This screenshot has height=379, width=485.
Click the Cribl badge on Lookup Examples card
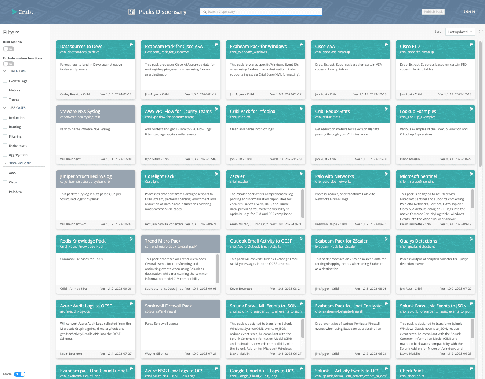[471, 109]
